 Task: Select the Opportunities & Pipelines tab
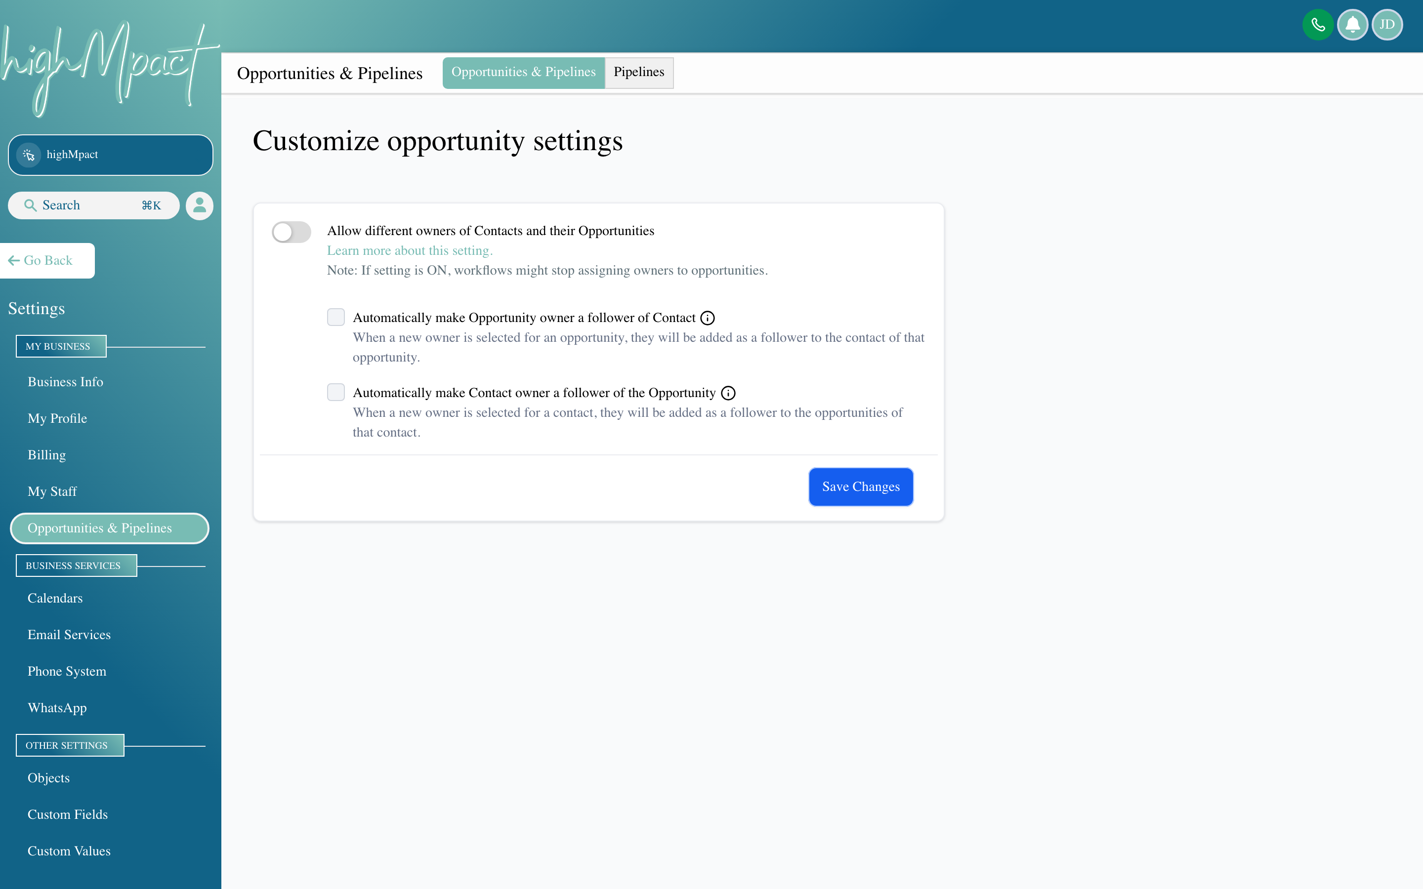click(x=523, y=72)
